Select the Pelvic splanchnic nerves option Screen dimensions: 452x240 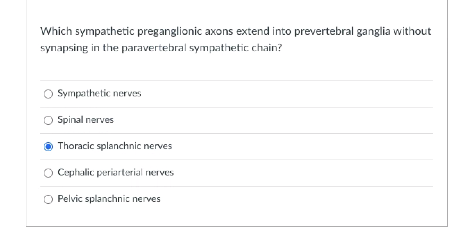pos(48,199)
